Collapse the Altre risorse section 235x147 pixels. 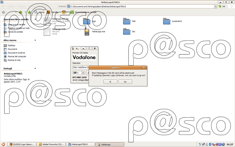pyautogui.click(x=35, y=40)
